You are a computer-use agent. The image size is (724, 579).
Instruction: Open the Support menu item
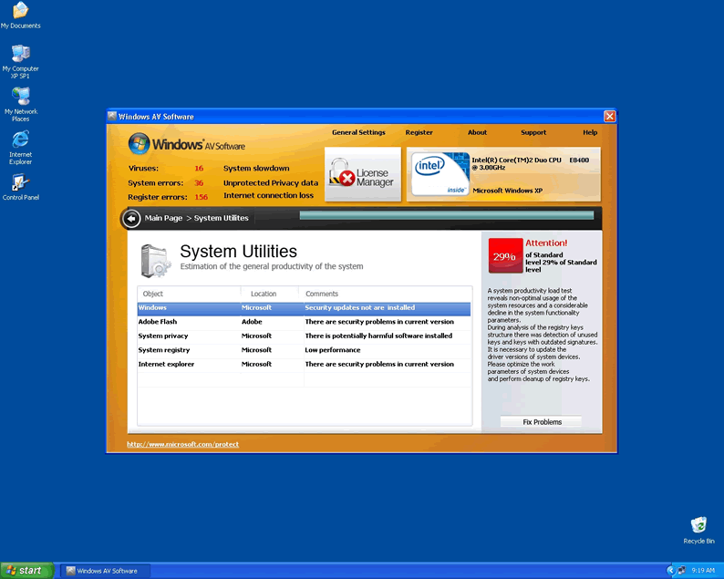533,132
